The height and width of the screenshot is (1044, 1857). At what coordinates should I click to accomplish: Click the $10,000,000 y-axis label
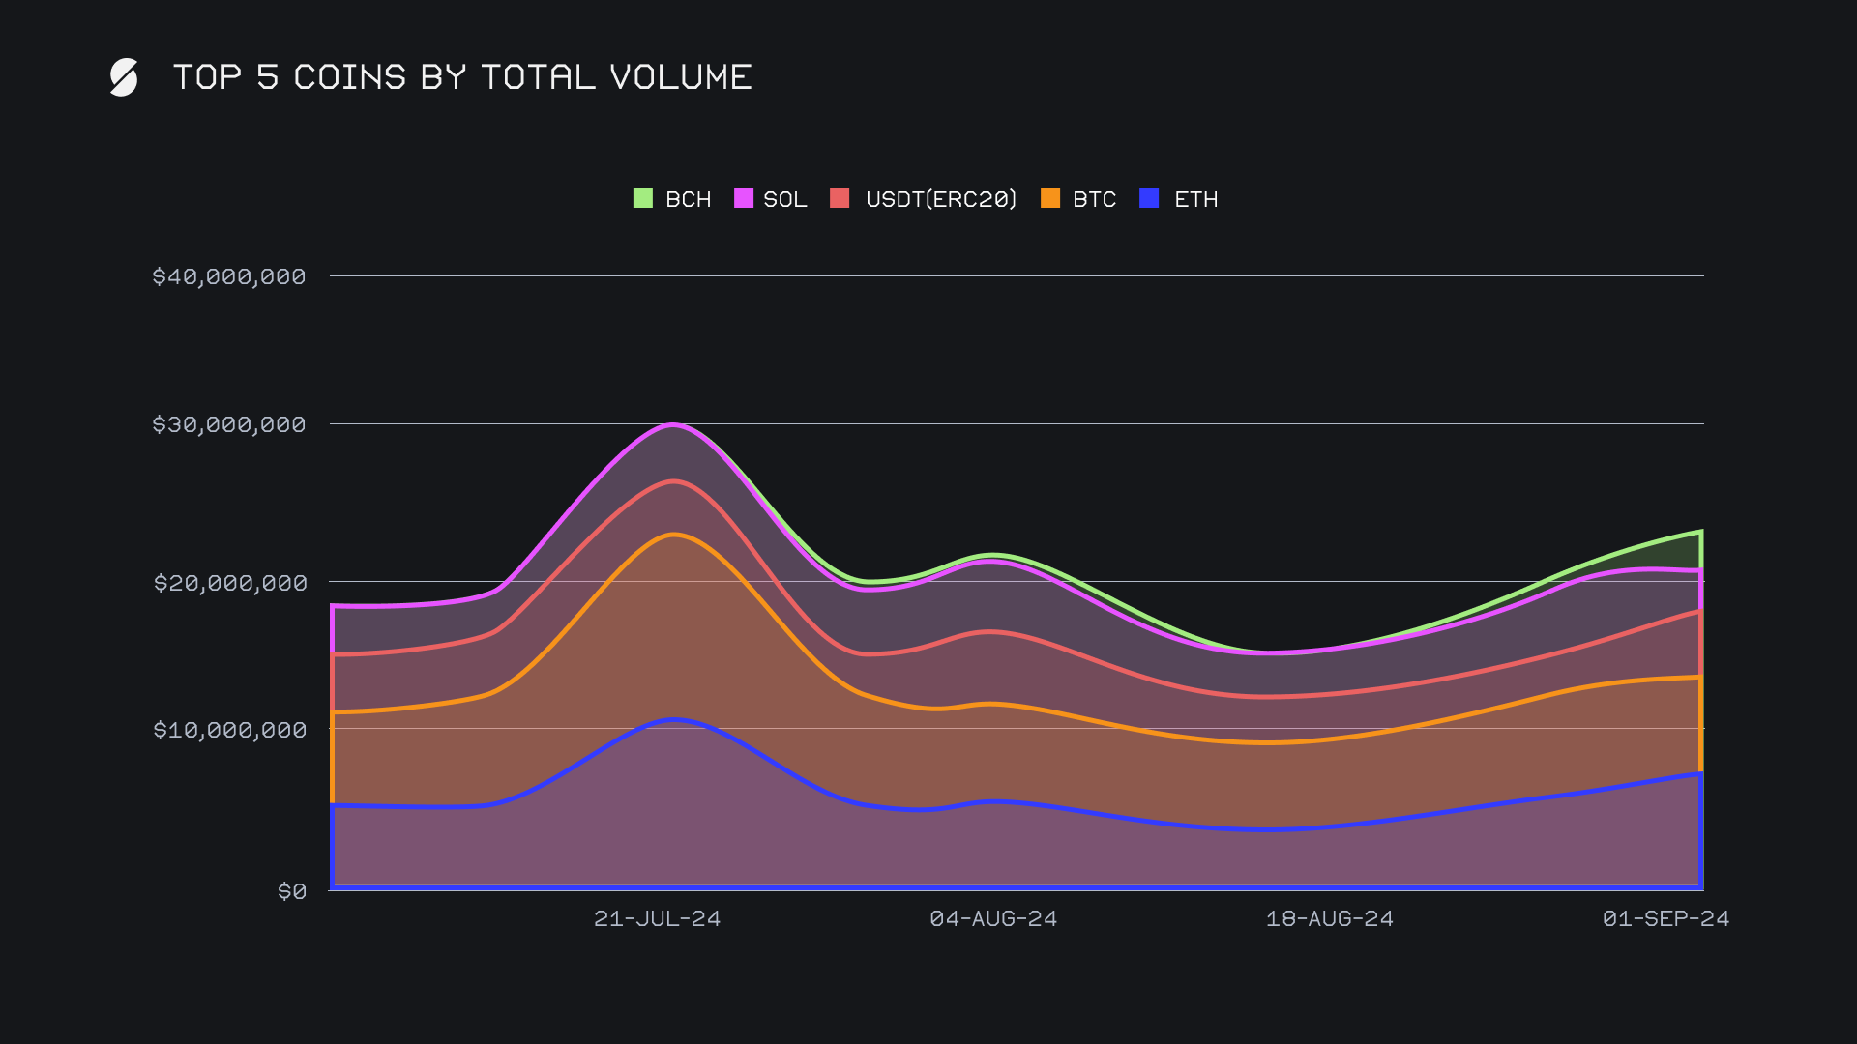point(230,730)
